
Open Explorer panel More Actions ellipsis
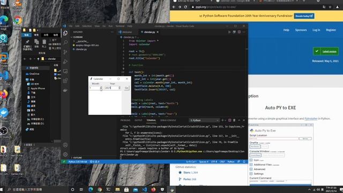pyautogui.click(x=112, y=32)
